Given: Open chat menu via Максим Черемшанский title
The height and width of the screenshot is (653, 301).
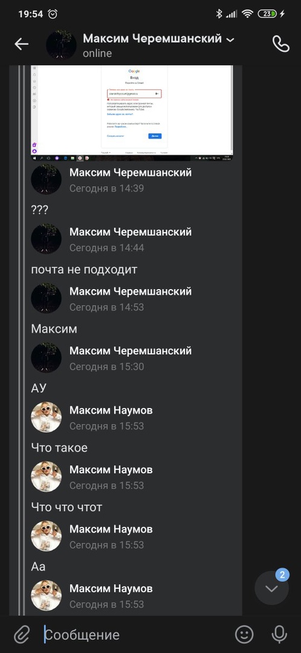Looking at the screenshot, I should click(152, 39).
